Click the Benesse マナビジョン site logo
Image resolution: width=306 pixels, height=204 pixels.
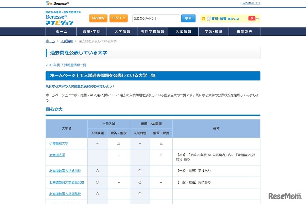pyautogui.click(x=60, y=20)
